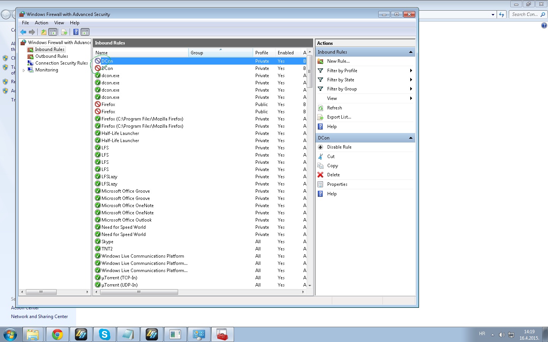The width and height of the screenshot is (548, 342).
Task: Click the Export List icon in Actions pane
Action: click(320, 117)
